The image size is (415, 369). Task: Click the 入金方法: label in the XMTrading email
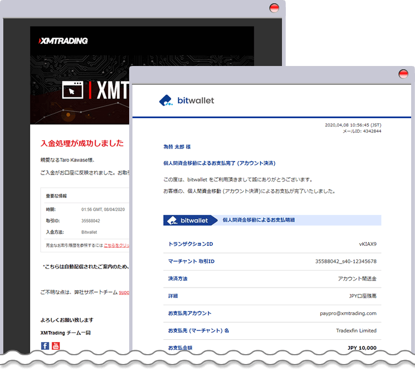point(55,232)
